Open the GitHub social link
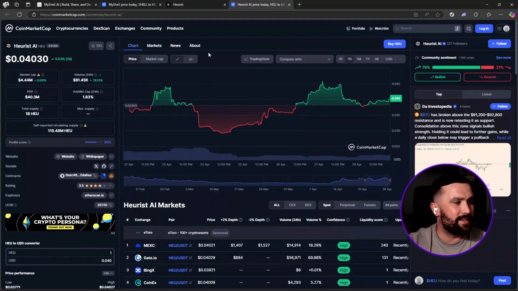This screenshot has height=291, width=518. click(x=104, y=166)
